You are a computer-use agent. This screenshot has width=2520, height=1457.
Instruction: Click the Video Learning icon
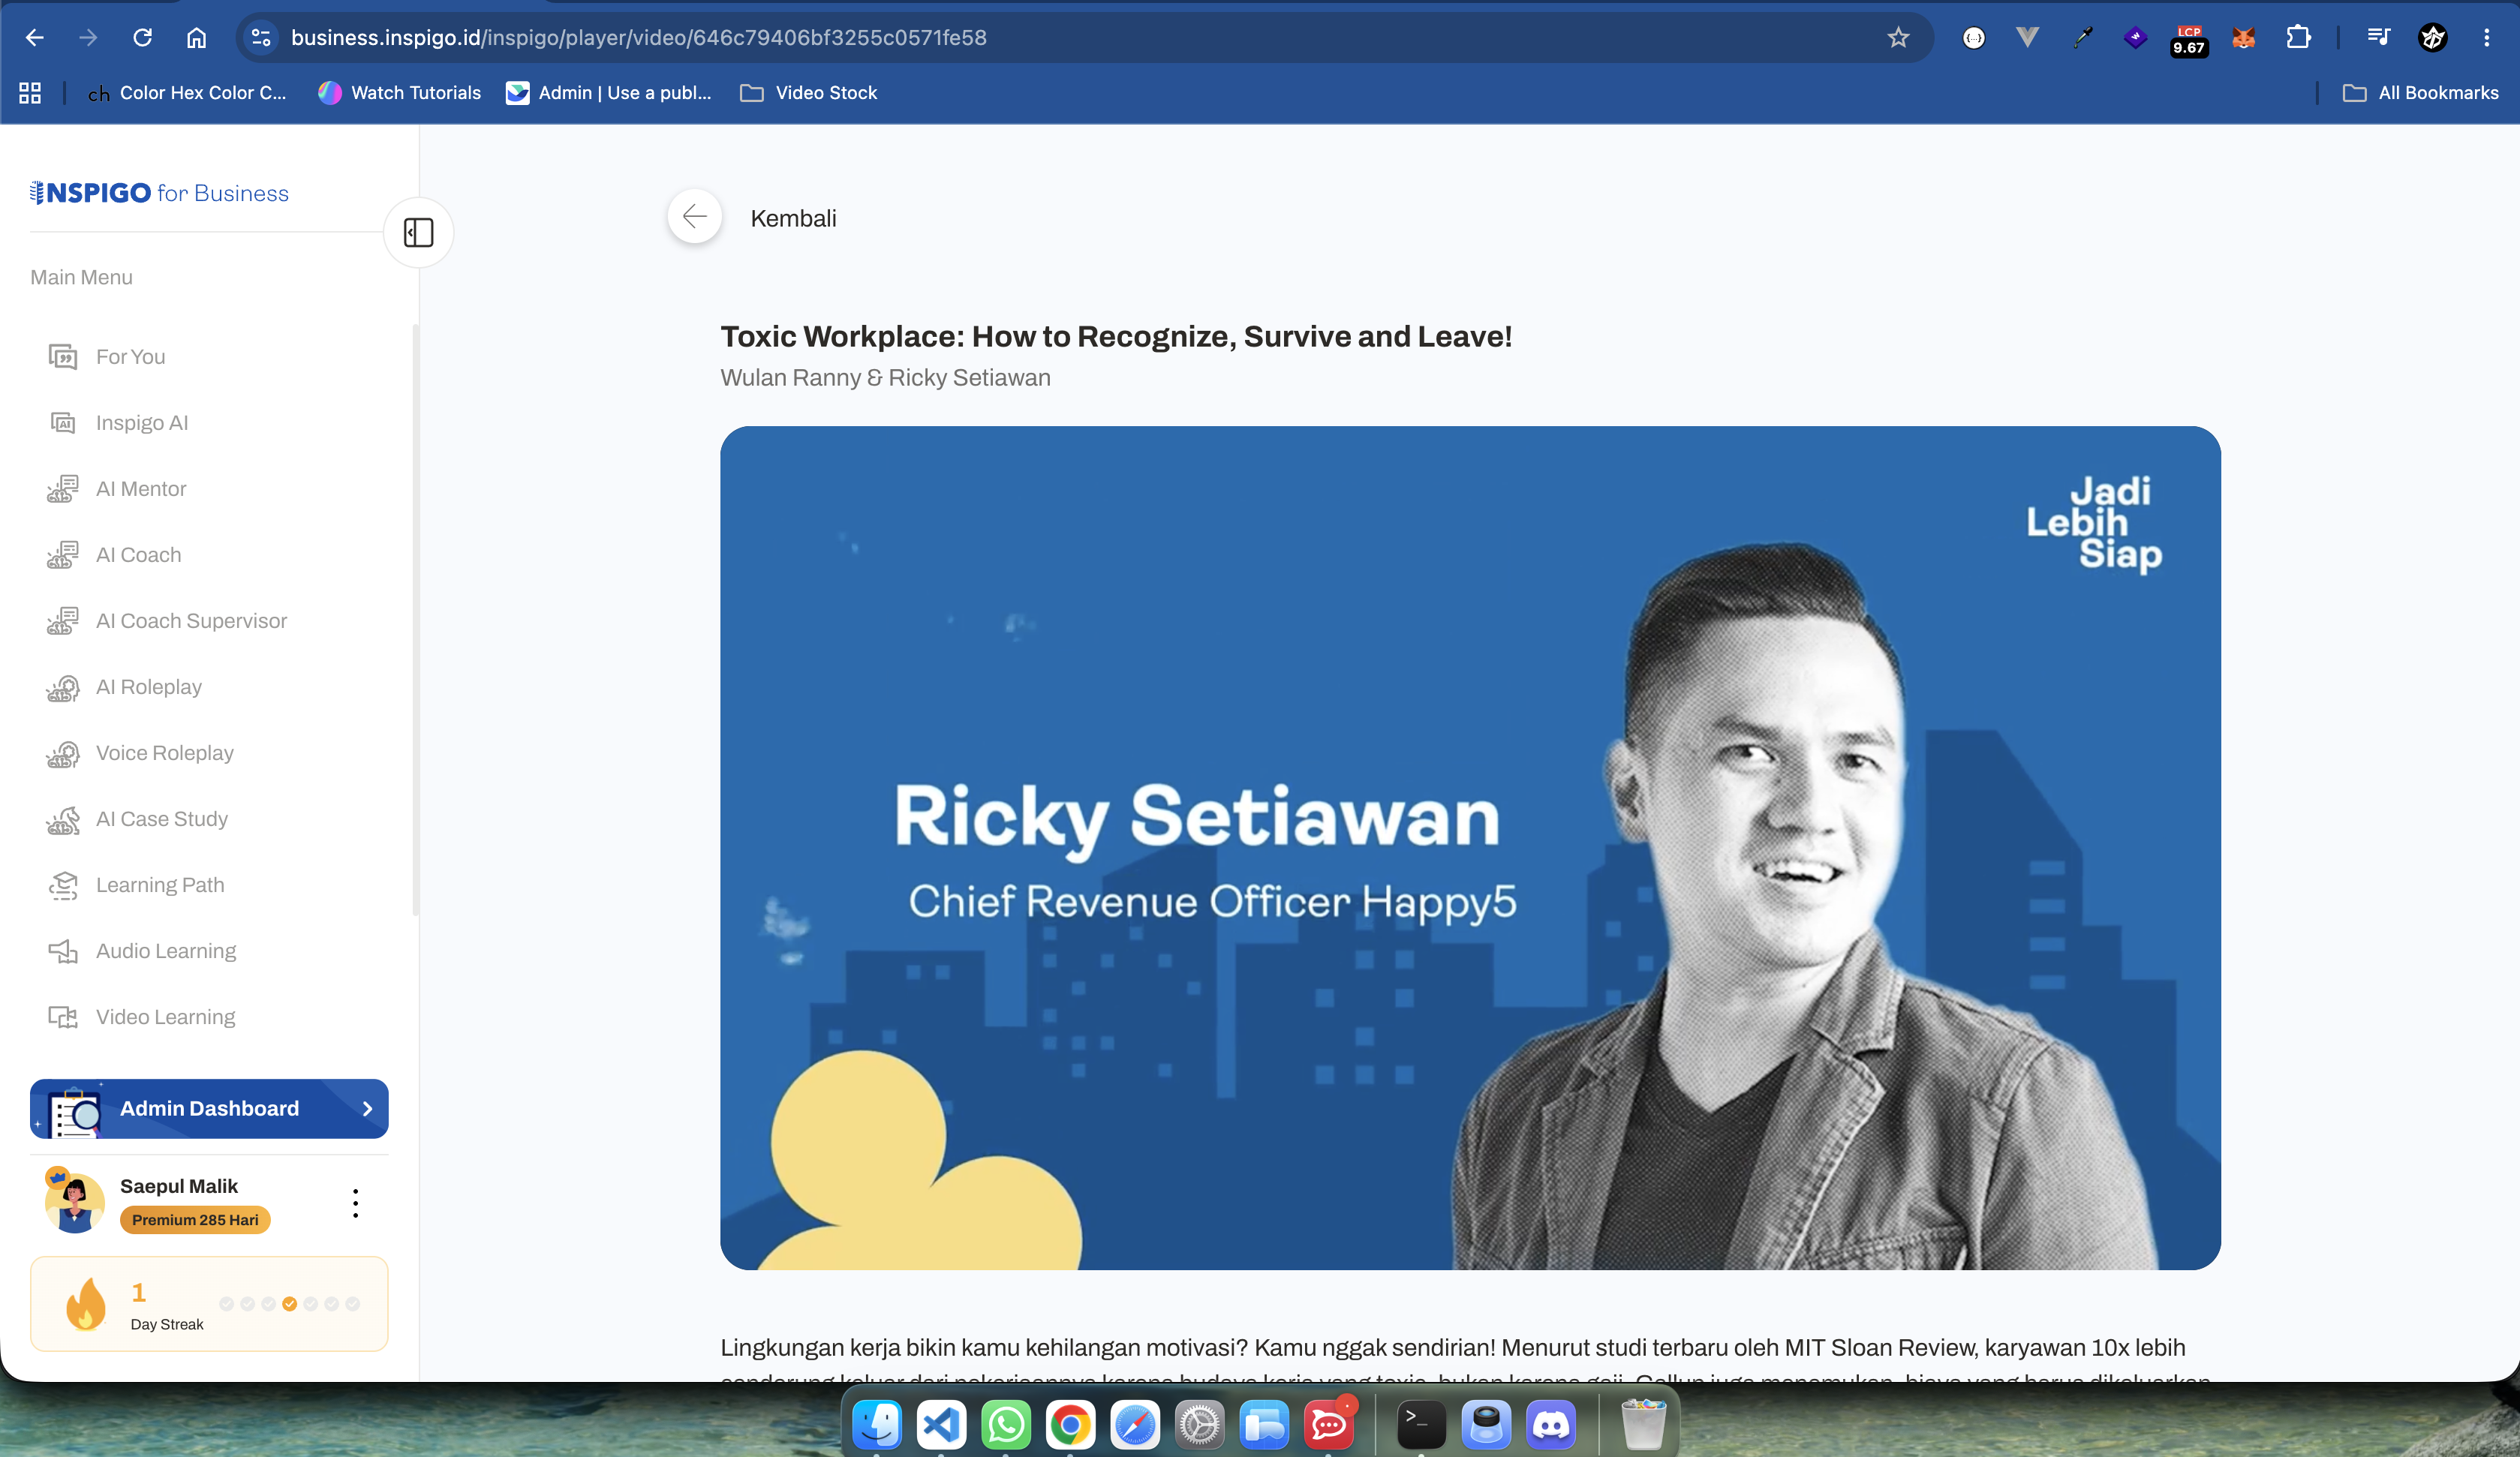tap(63, 1017)
